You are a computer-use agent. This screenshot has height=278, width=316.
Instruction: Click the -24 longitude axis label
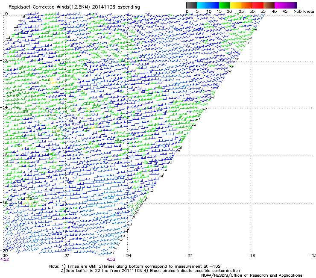[127, 256]
